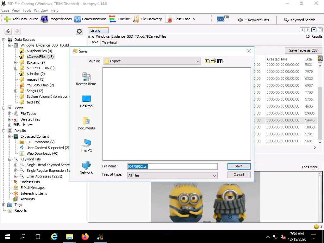Image resolution: width=324 pixels, height=243 pixels.
Task: Click the minions image preview
Action: [206, 202]
